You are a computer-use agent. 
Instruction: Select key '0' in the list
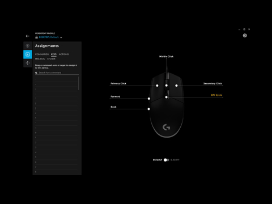coord(56,133)
